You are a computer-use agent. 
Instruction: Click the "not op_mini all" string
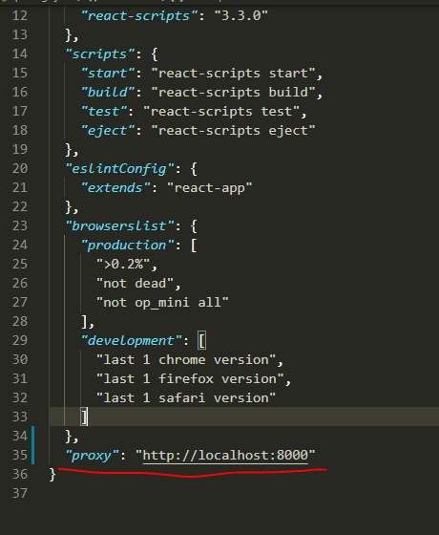(162, 303)
